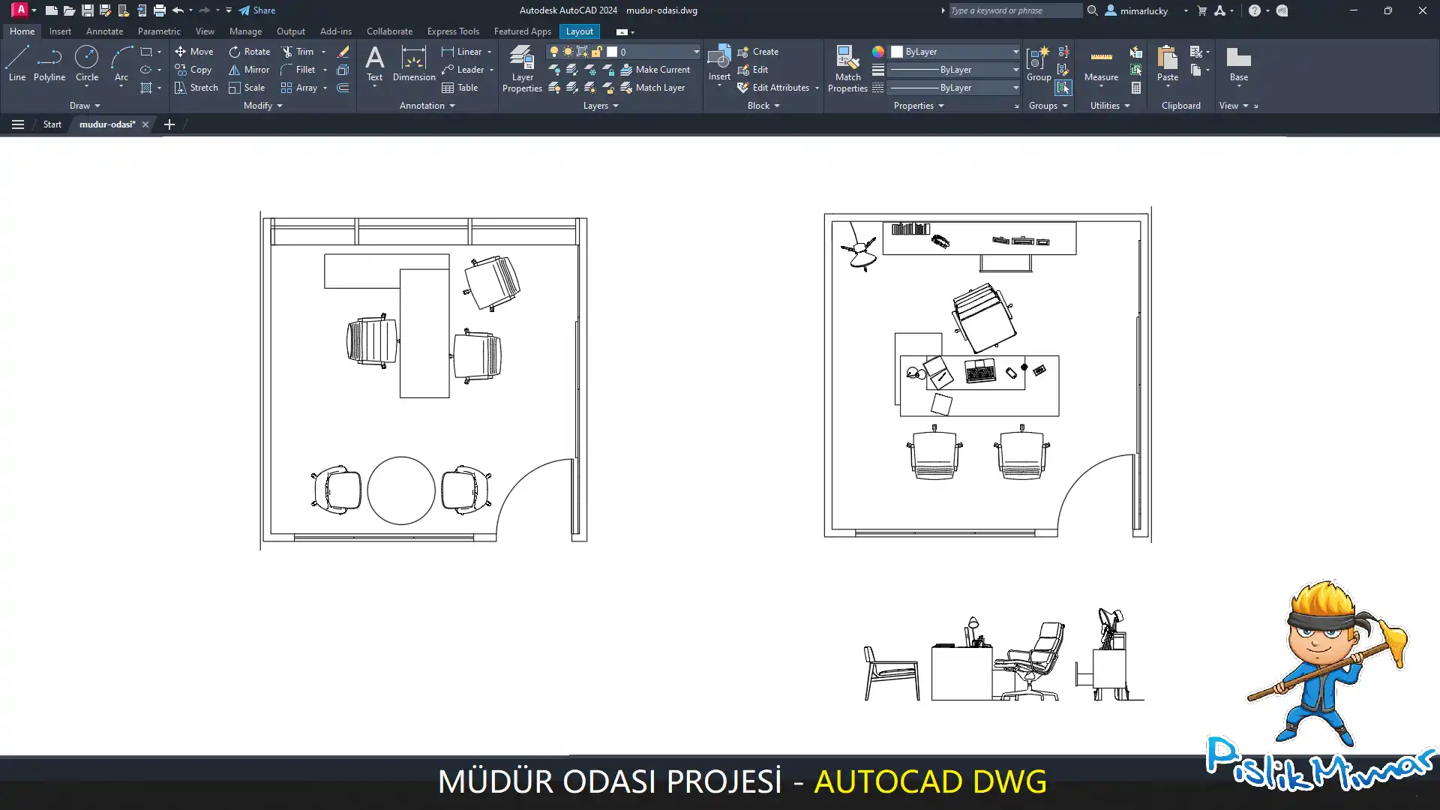Switch to the Annotate ribbon tab
This screenshot has height=810, width=1440.
(x=104, y=31)
